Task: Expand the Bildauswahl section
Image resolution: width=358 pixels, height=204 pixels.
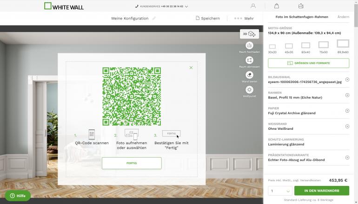Action: coord(347,79)
